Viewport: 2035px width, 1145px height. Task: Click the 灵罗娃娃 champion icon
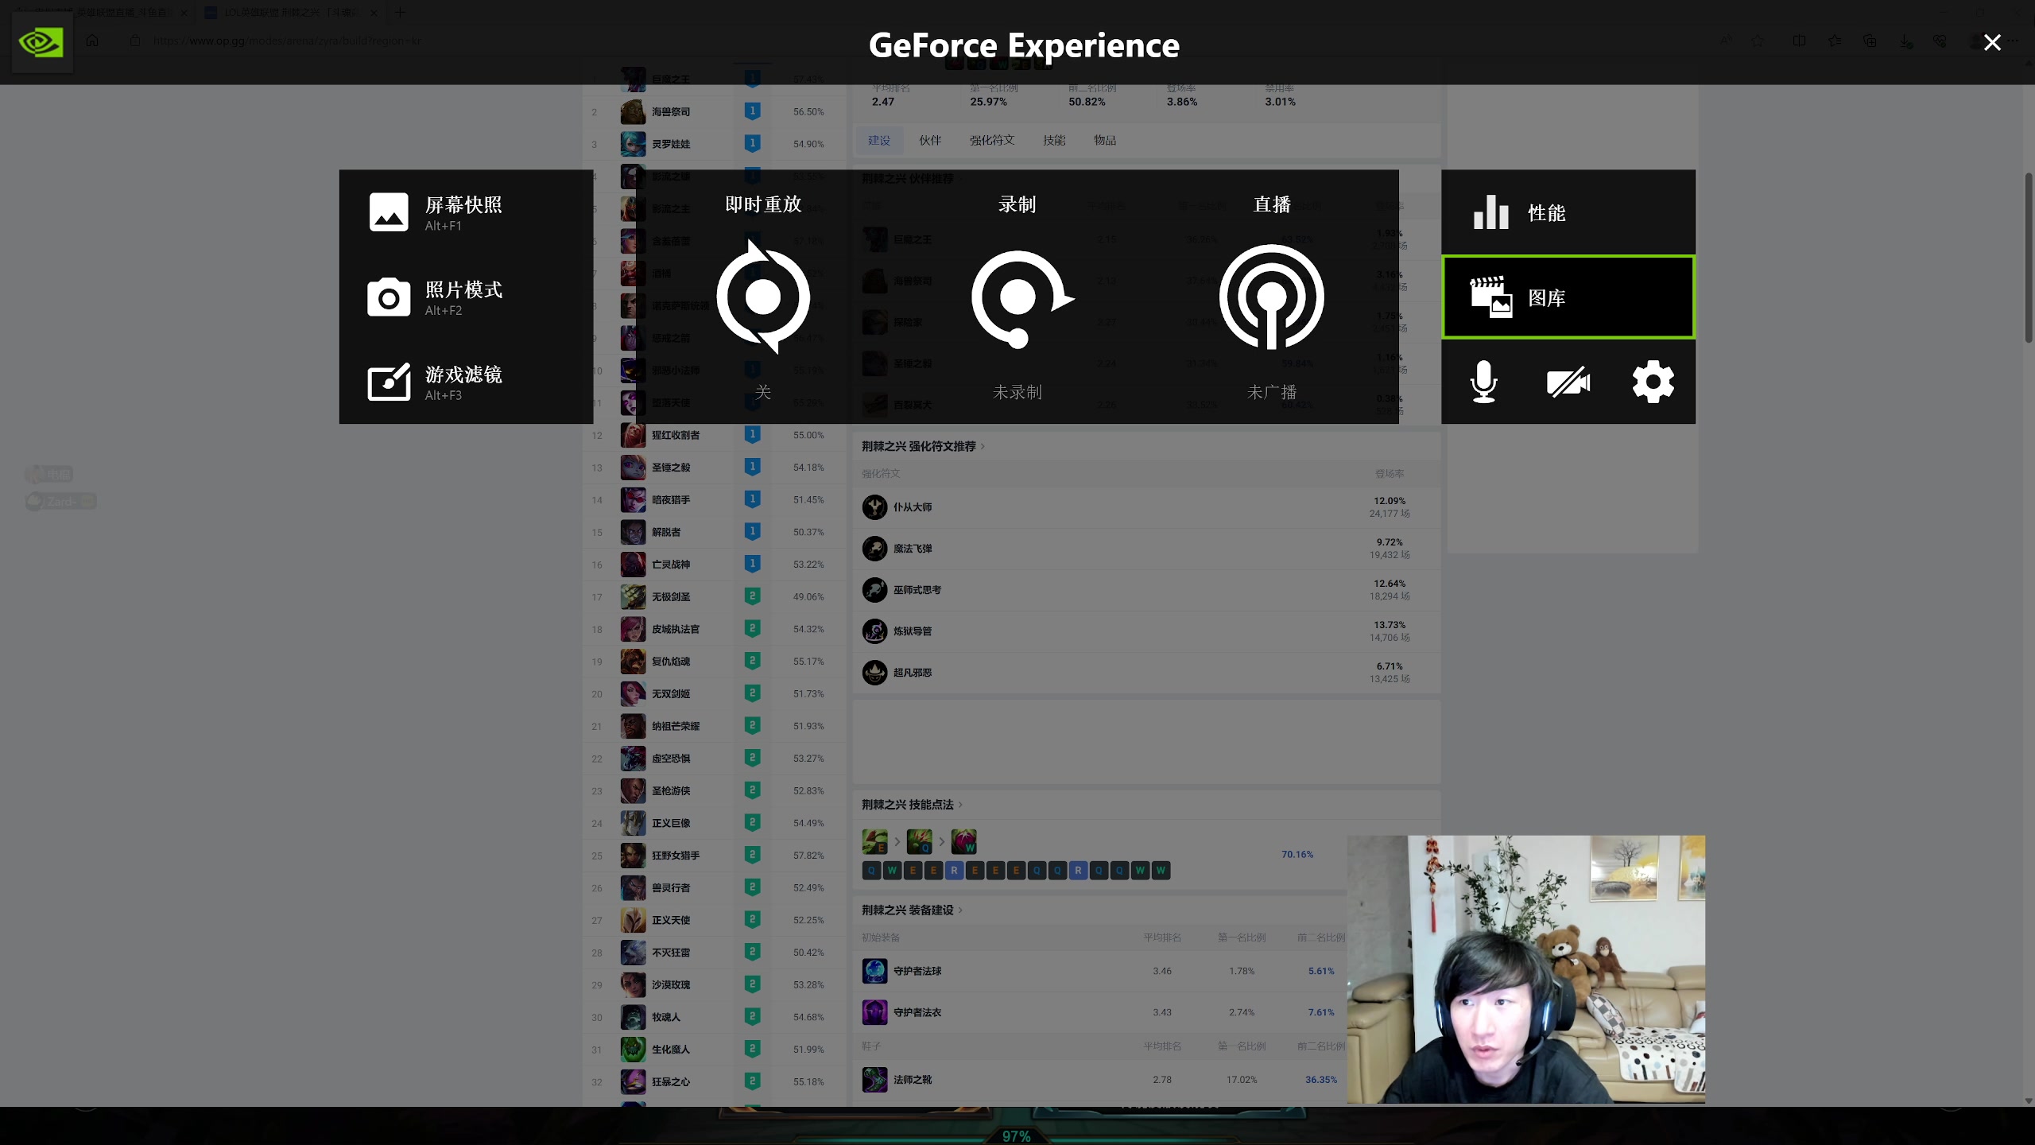tap(633, 144)
